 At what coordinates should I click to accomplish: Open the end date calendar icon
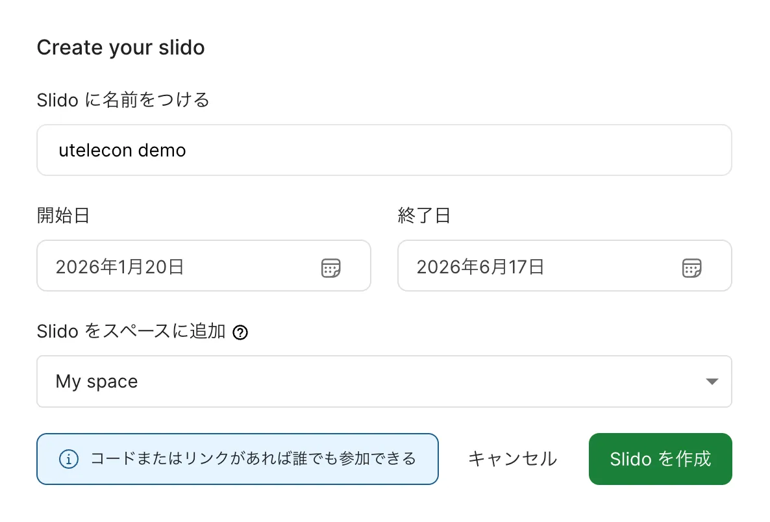[x=691, y=267]
